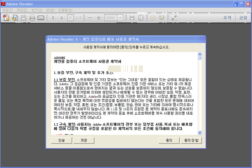This screenshot has width=252, height=168.
Task: Click the highlight text tool icon
Action: click(x=162, y=18)
